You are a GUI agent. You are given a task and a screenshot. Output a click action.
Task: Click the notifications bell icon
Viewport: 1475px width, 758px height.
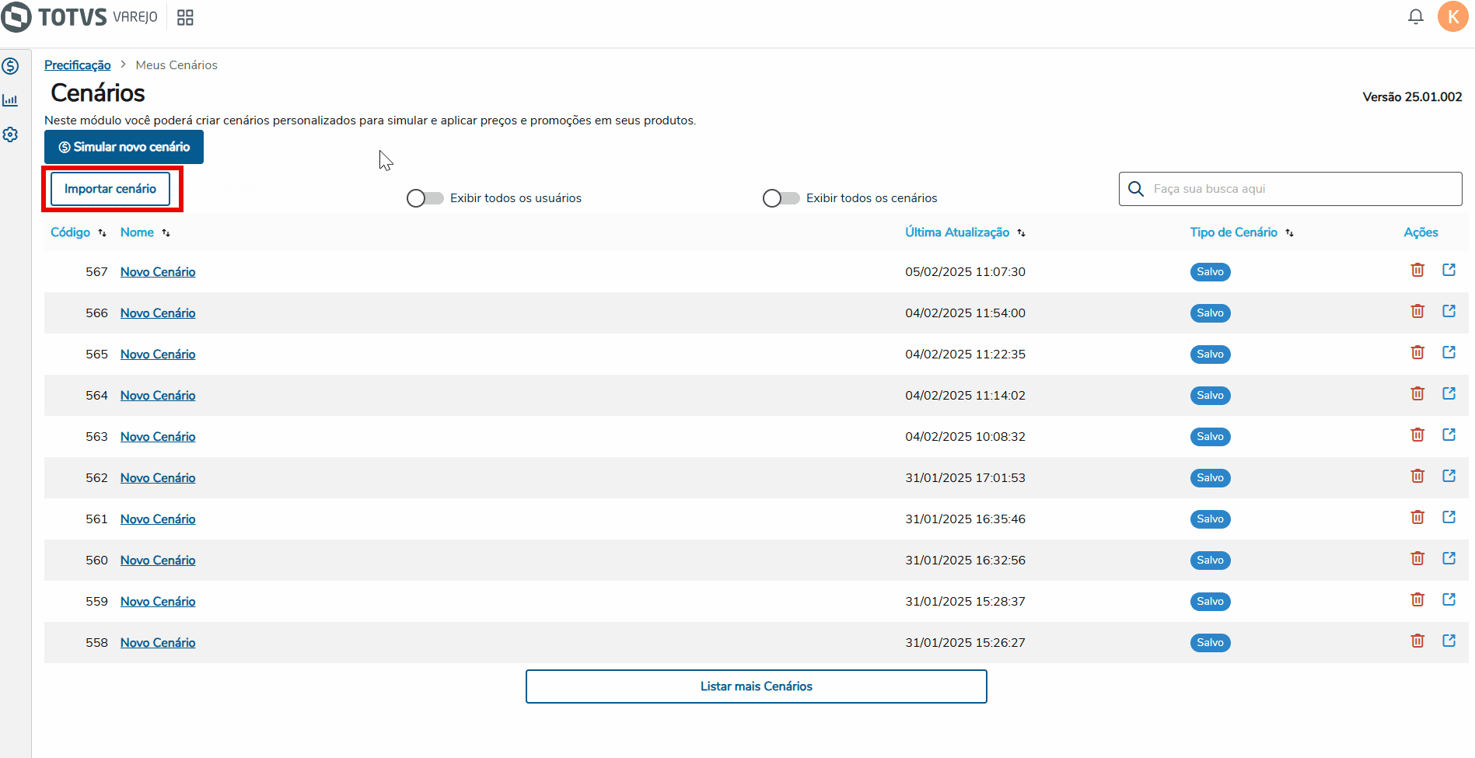coord(1415,16)
